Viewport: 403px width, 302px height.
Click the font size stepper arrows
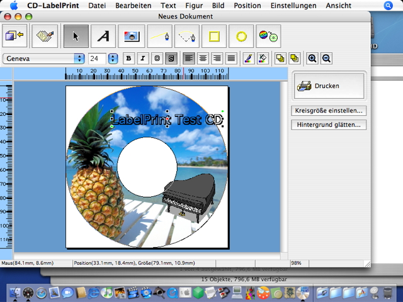(x=113, y=59)
